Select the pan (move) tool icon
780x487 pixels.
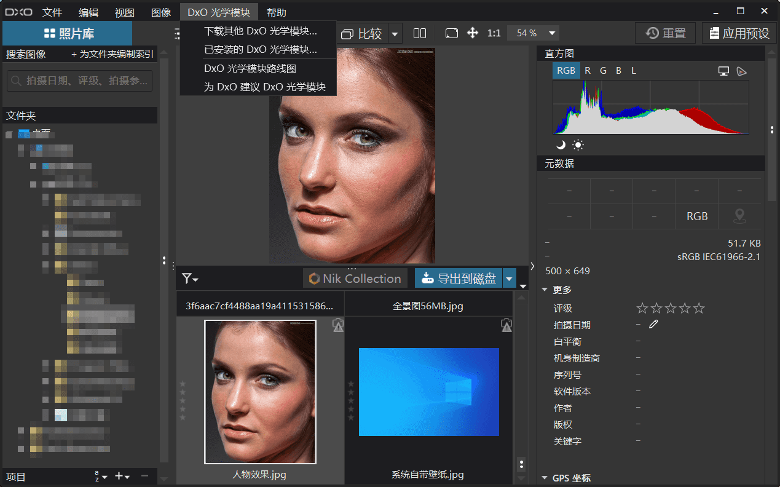[x=473, y=33]
